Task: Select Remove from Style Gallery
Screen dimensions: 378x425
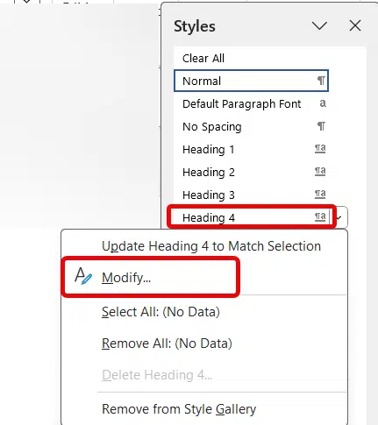Action: click(x=179, y=409)
